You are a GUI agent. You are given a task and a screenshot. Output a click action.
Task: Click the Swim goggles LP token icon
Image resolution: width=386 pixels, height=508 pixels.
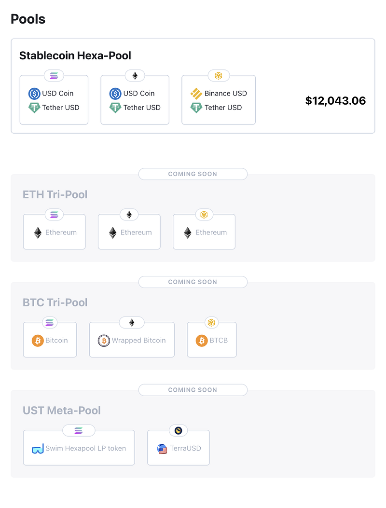pos(38,449)
